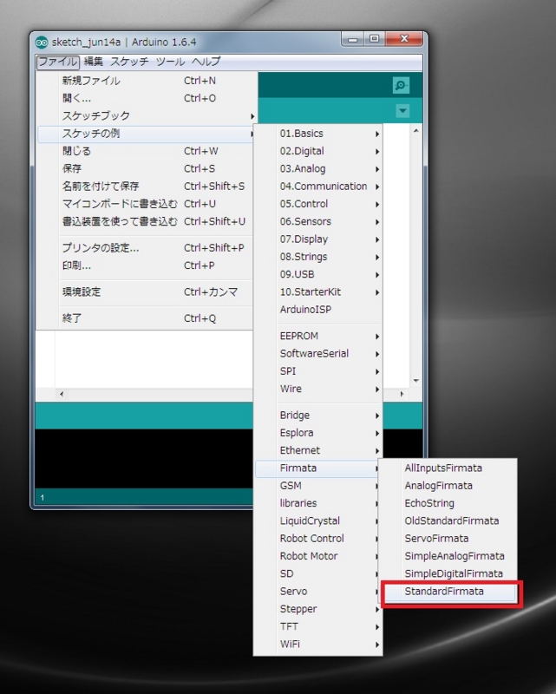556x694 pixels.
Task: Select マイコンボードに書き込む
Action: tap(146, 204)
